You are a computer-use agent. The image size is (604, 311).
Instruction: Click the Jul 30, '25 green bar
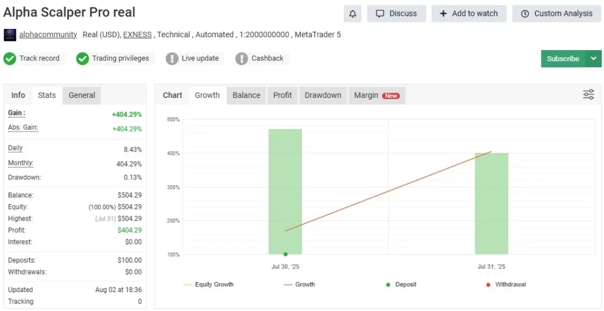(x=285, y=192)
